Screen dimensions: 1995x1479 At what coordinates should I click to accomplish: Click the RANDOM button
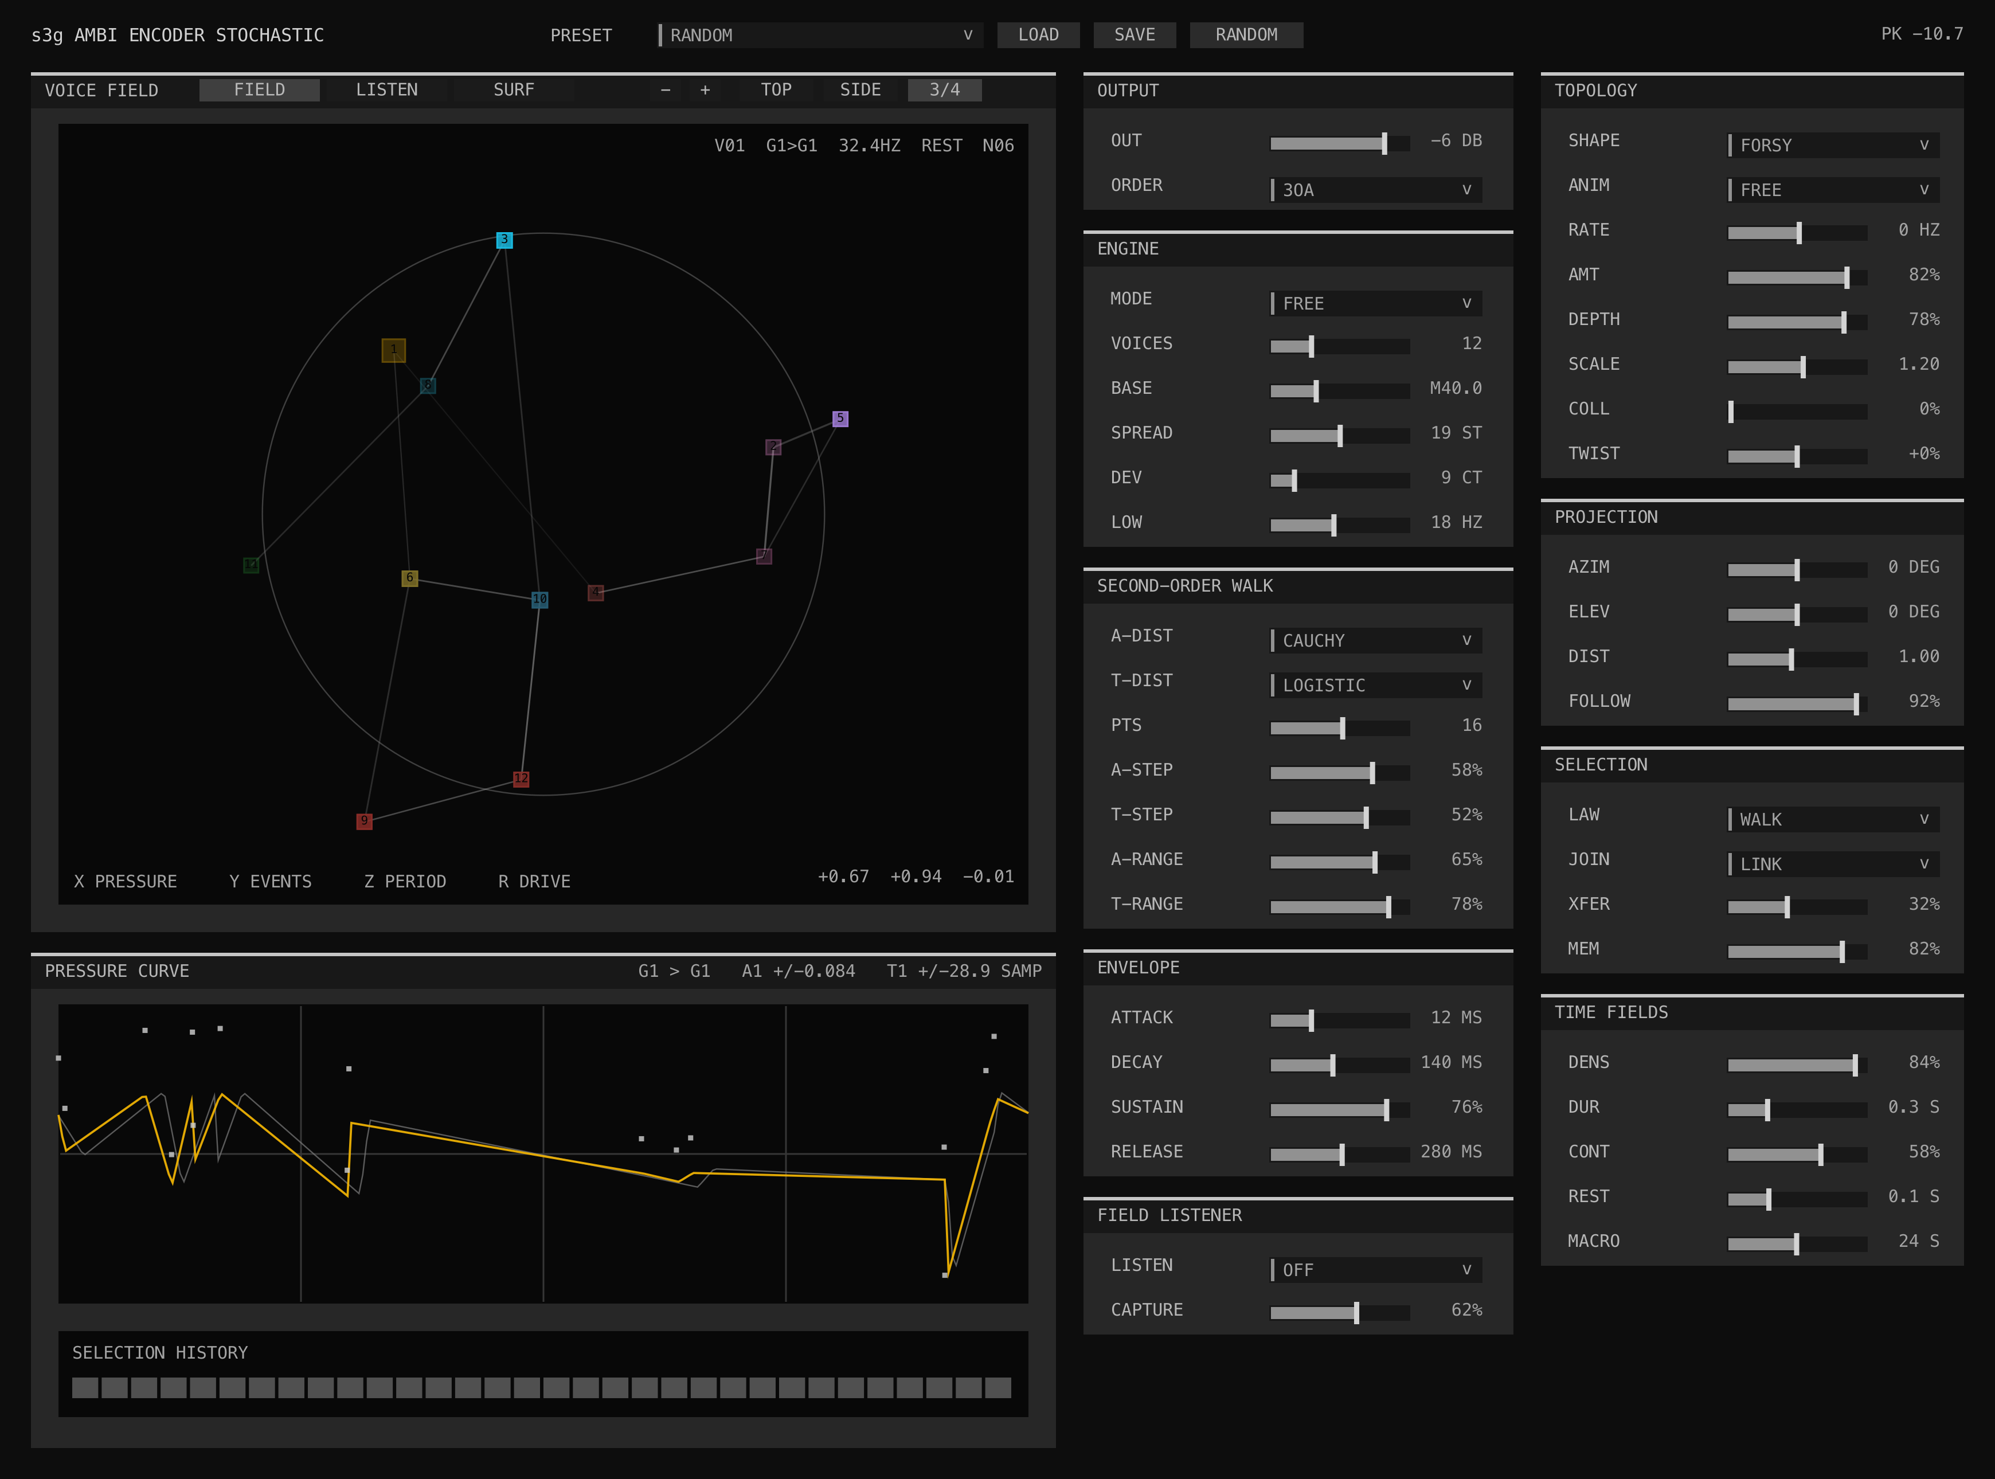(x=1246, y=35)
